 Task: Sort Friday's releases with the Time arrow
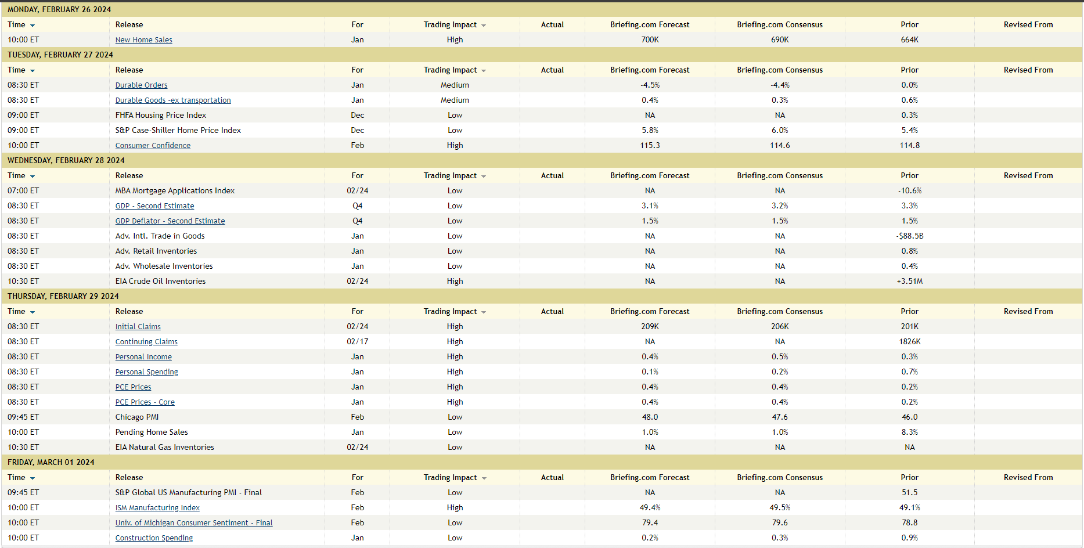point(33,478)
